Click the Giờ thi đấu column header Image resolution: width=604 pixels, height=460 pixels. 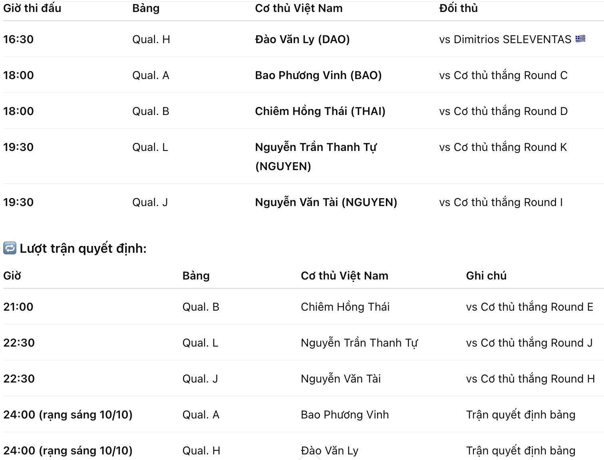click(x=32, y=8)
